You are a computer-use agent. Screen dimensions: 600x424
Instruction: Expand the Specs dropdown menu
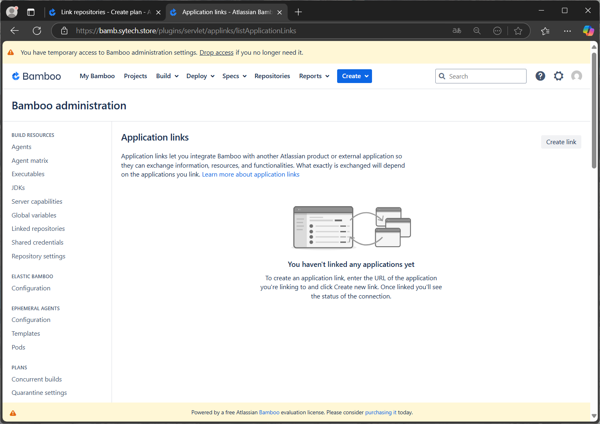(234, 76)
